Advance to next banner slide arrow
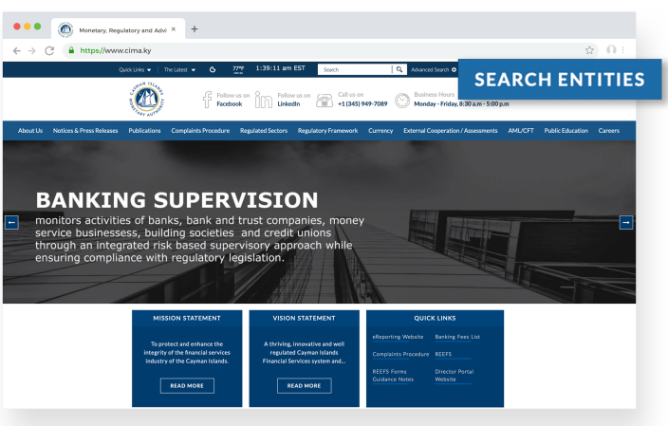This screenshot has height=426, width=668. [625, 222]
